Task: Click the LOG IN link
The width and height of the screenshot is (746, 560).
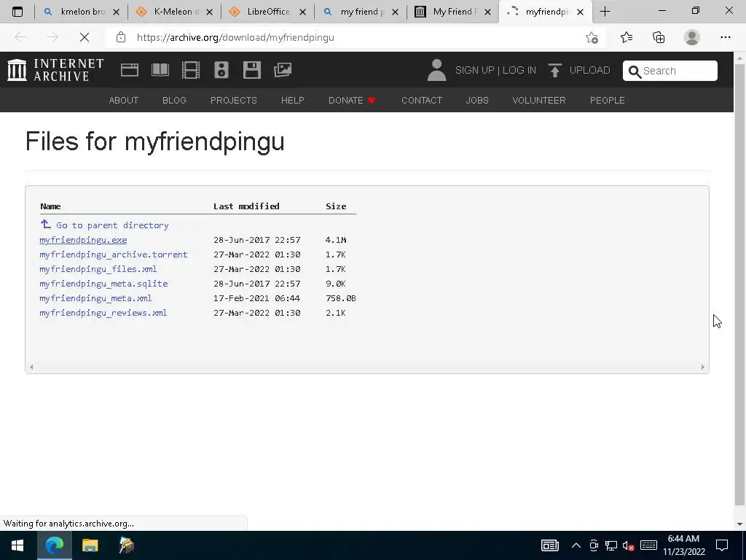Action: 519,71
